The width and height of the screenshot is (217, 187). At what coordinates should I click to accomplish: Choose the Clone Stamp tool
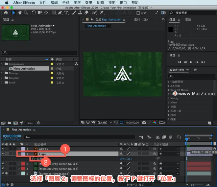coord(80,13)
